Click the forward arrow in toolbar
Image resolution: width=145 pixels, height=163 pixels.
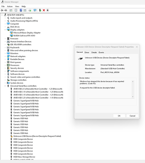pyautogui.click(x=6, y=10)
